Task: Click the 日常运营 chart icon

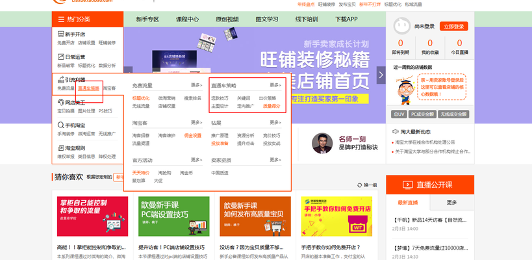Action: point(60,57)
